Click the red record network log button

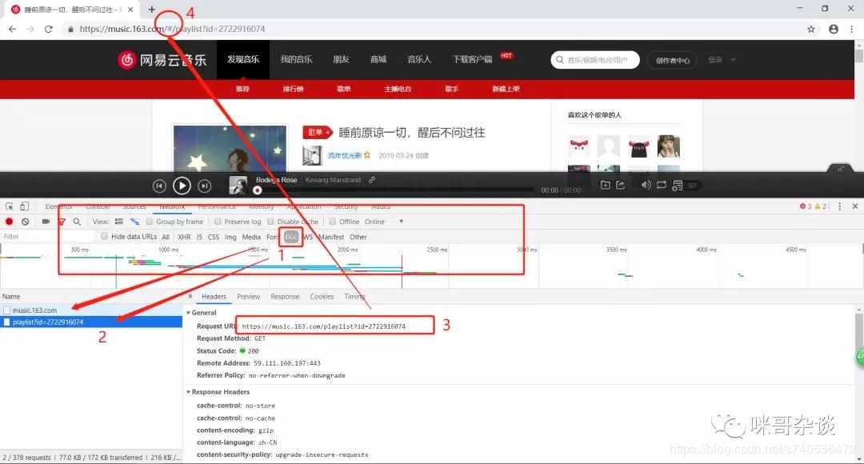point(8,222)
